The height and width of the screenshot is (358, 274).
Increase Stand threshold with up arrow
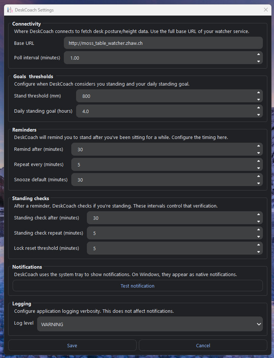click(258, 93)
